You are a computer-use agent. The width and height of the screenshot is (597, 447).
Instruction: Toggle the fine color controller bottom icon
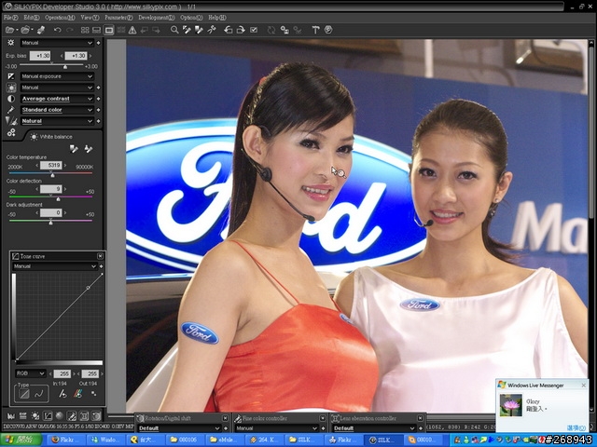pos(72,416)
